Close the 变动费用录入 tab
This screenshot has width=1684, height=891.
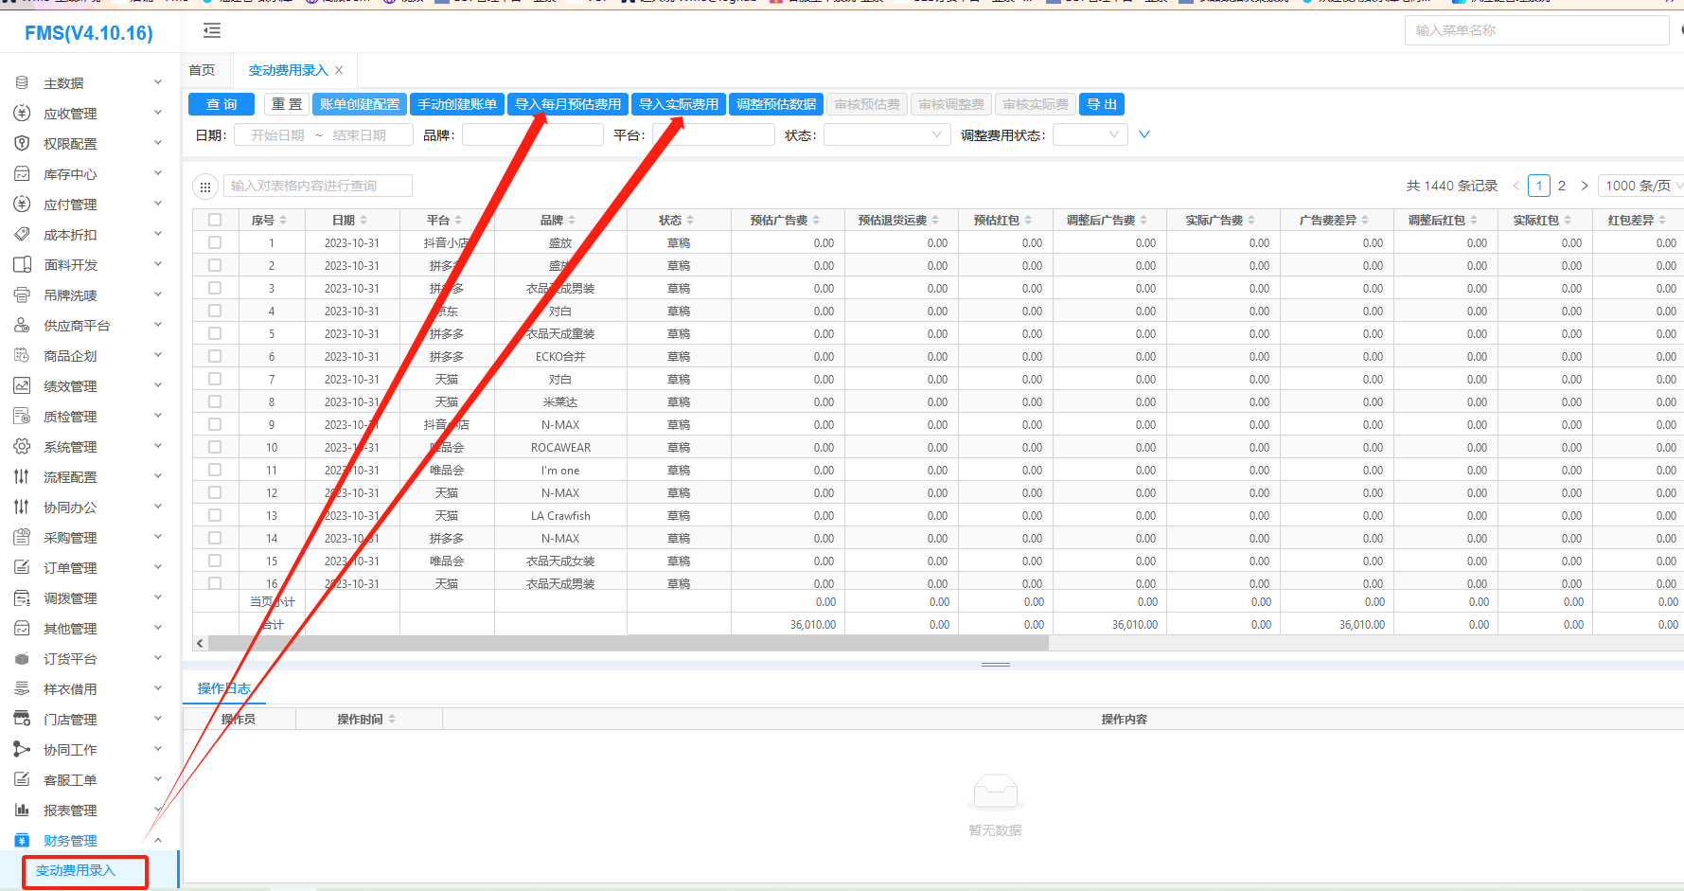tap(339, 70)
